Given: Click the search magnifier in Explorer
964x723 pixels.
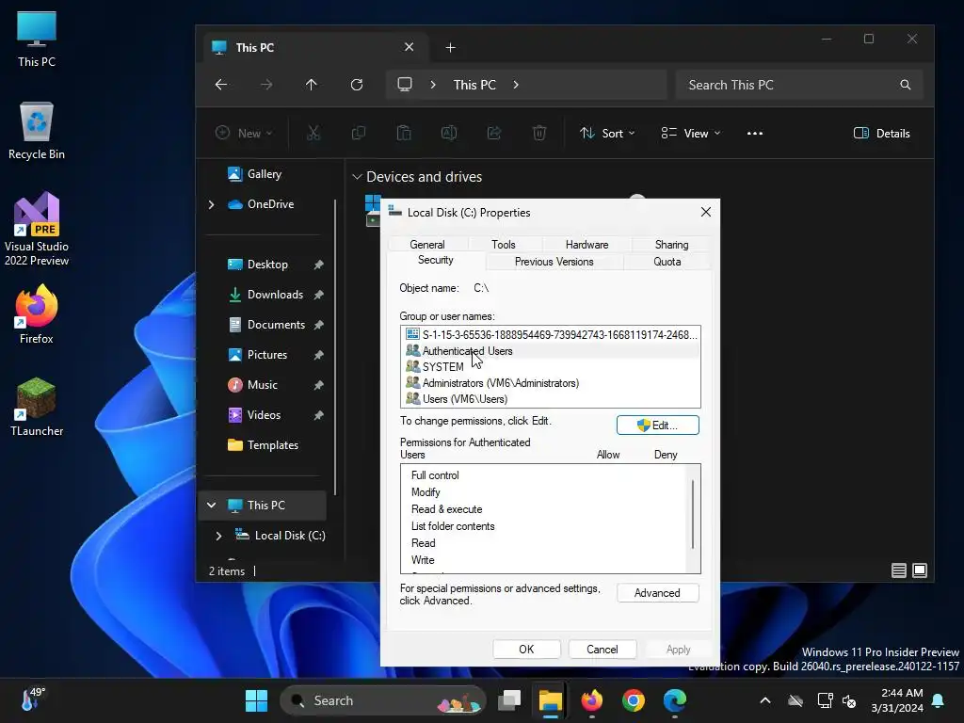Looking at the screenshot, I should (905, 85).
